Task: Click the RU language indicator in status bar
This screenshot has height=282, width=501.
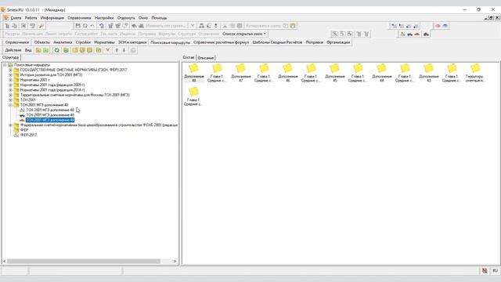Action: point(495,271)
